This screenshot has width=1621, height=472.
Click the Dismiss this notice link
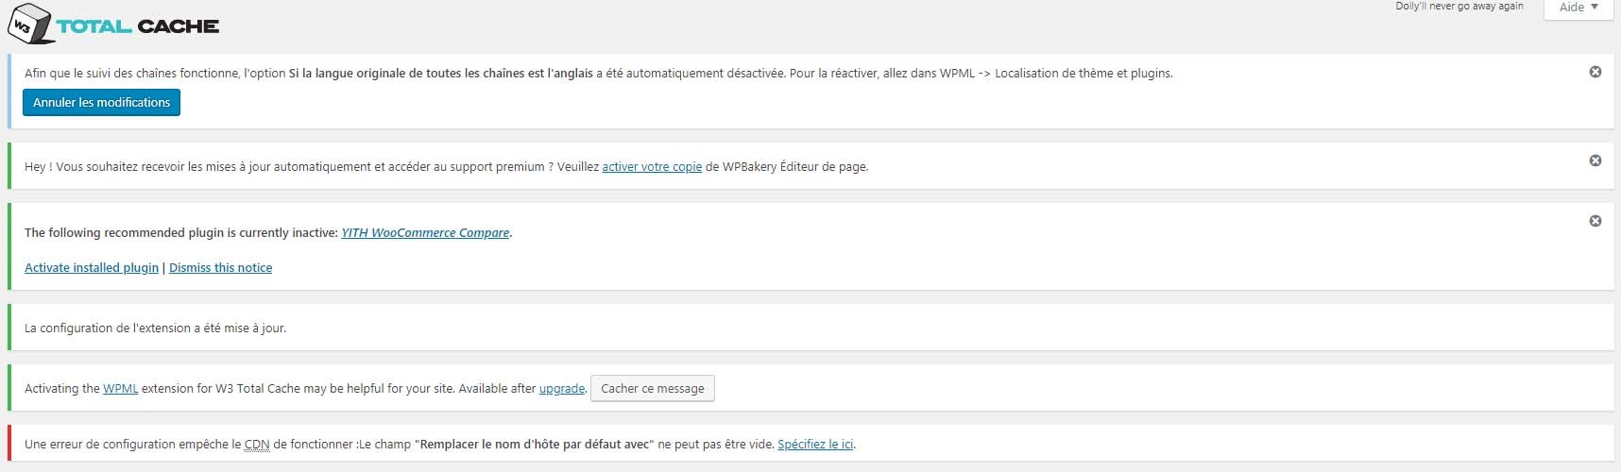(x=220, y=268)
